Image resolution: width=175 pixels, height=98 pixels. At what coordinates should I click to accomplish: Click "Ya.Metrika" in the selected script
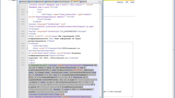(62, 70)
